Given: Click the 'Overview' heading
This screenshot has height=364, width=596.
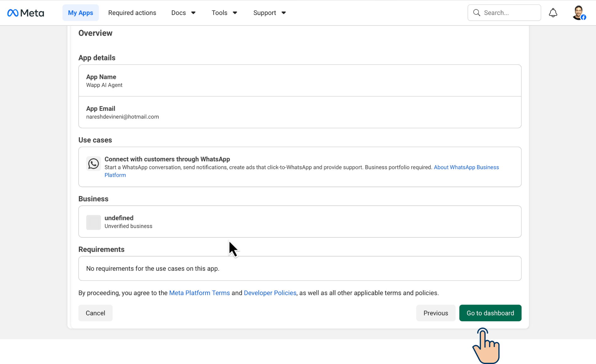Looking at the screenshot, I should tap(96, 33).
